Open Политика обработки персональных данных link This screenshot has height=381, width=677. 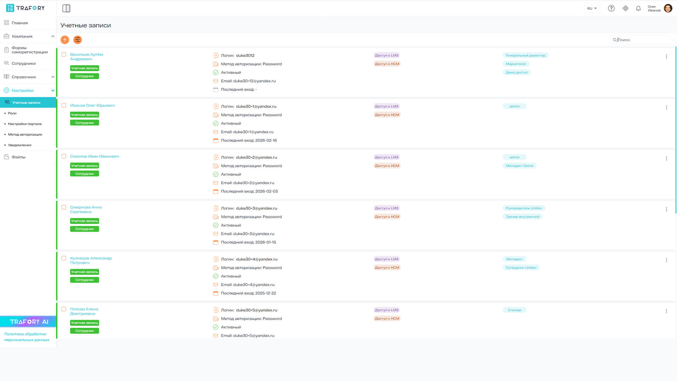coord(27,337)
